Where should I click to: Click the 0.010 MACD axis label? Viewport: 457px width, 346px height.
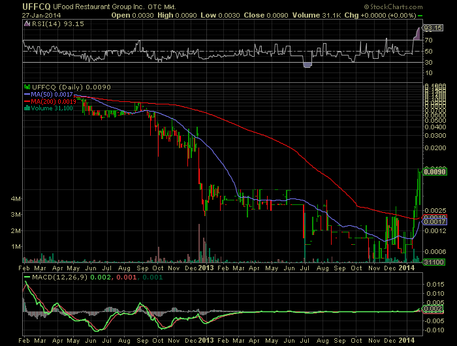[x=435, y=294]
